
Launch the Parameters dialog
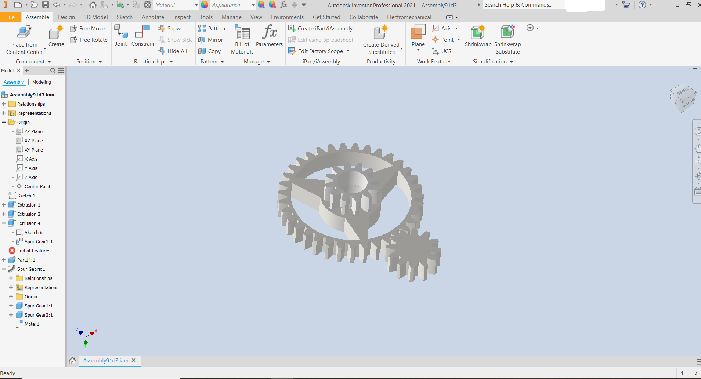[x=270, y=37]
